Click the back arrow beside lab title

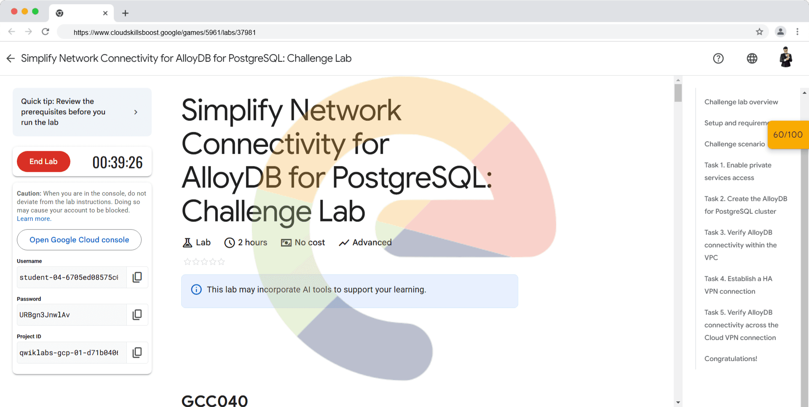[11, 59]
